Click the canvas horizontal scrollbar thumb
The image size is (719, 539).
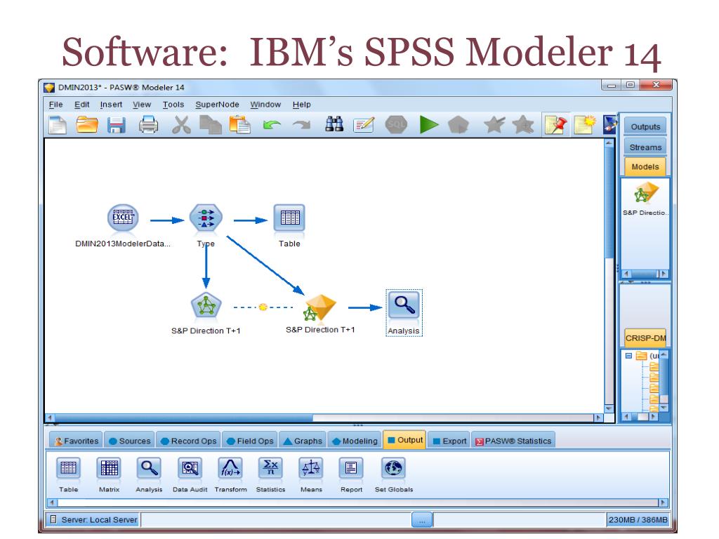183,418
